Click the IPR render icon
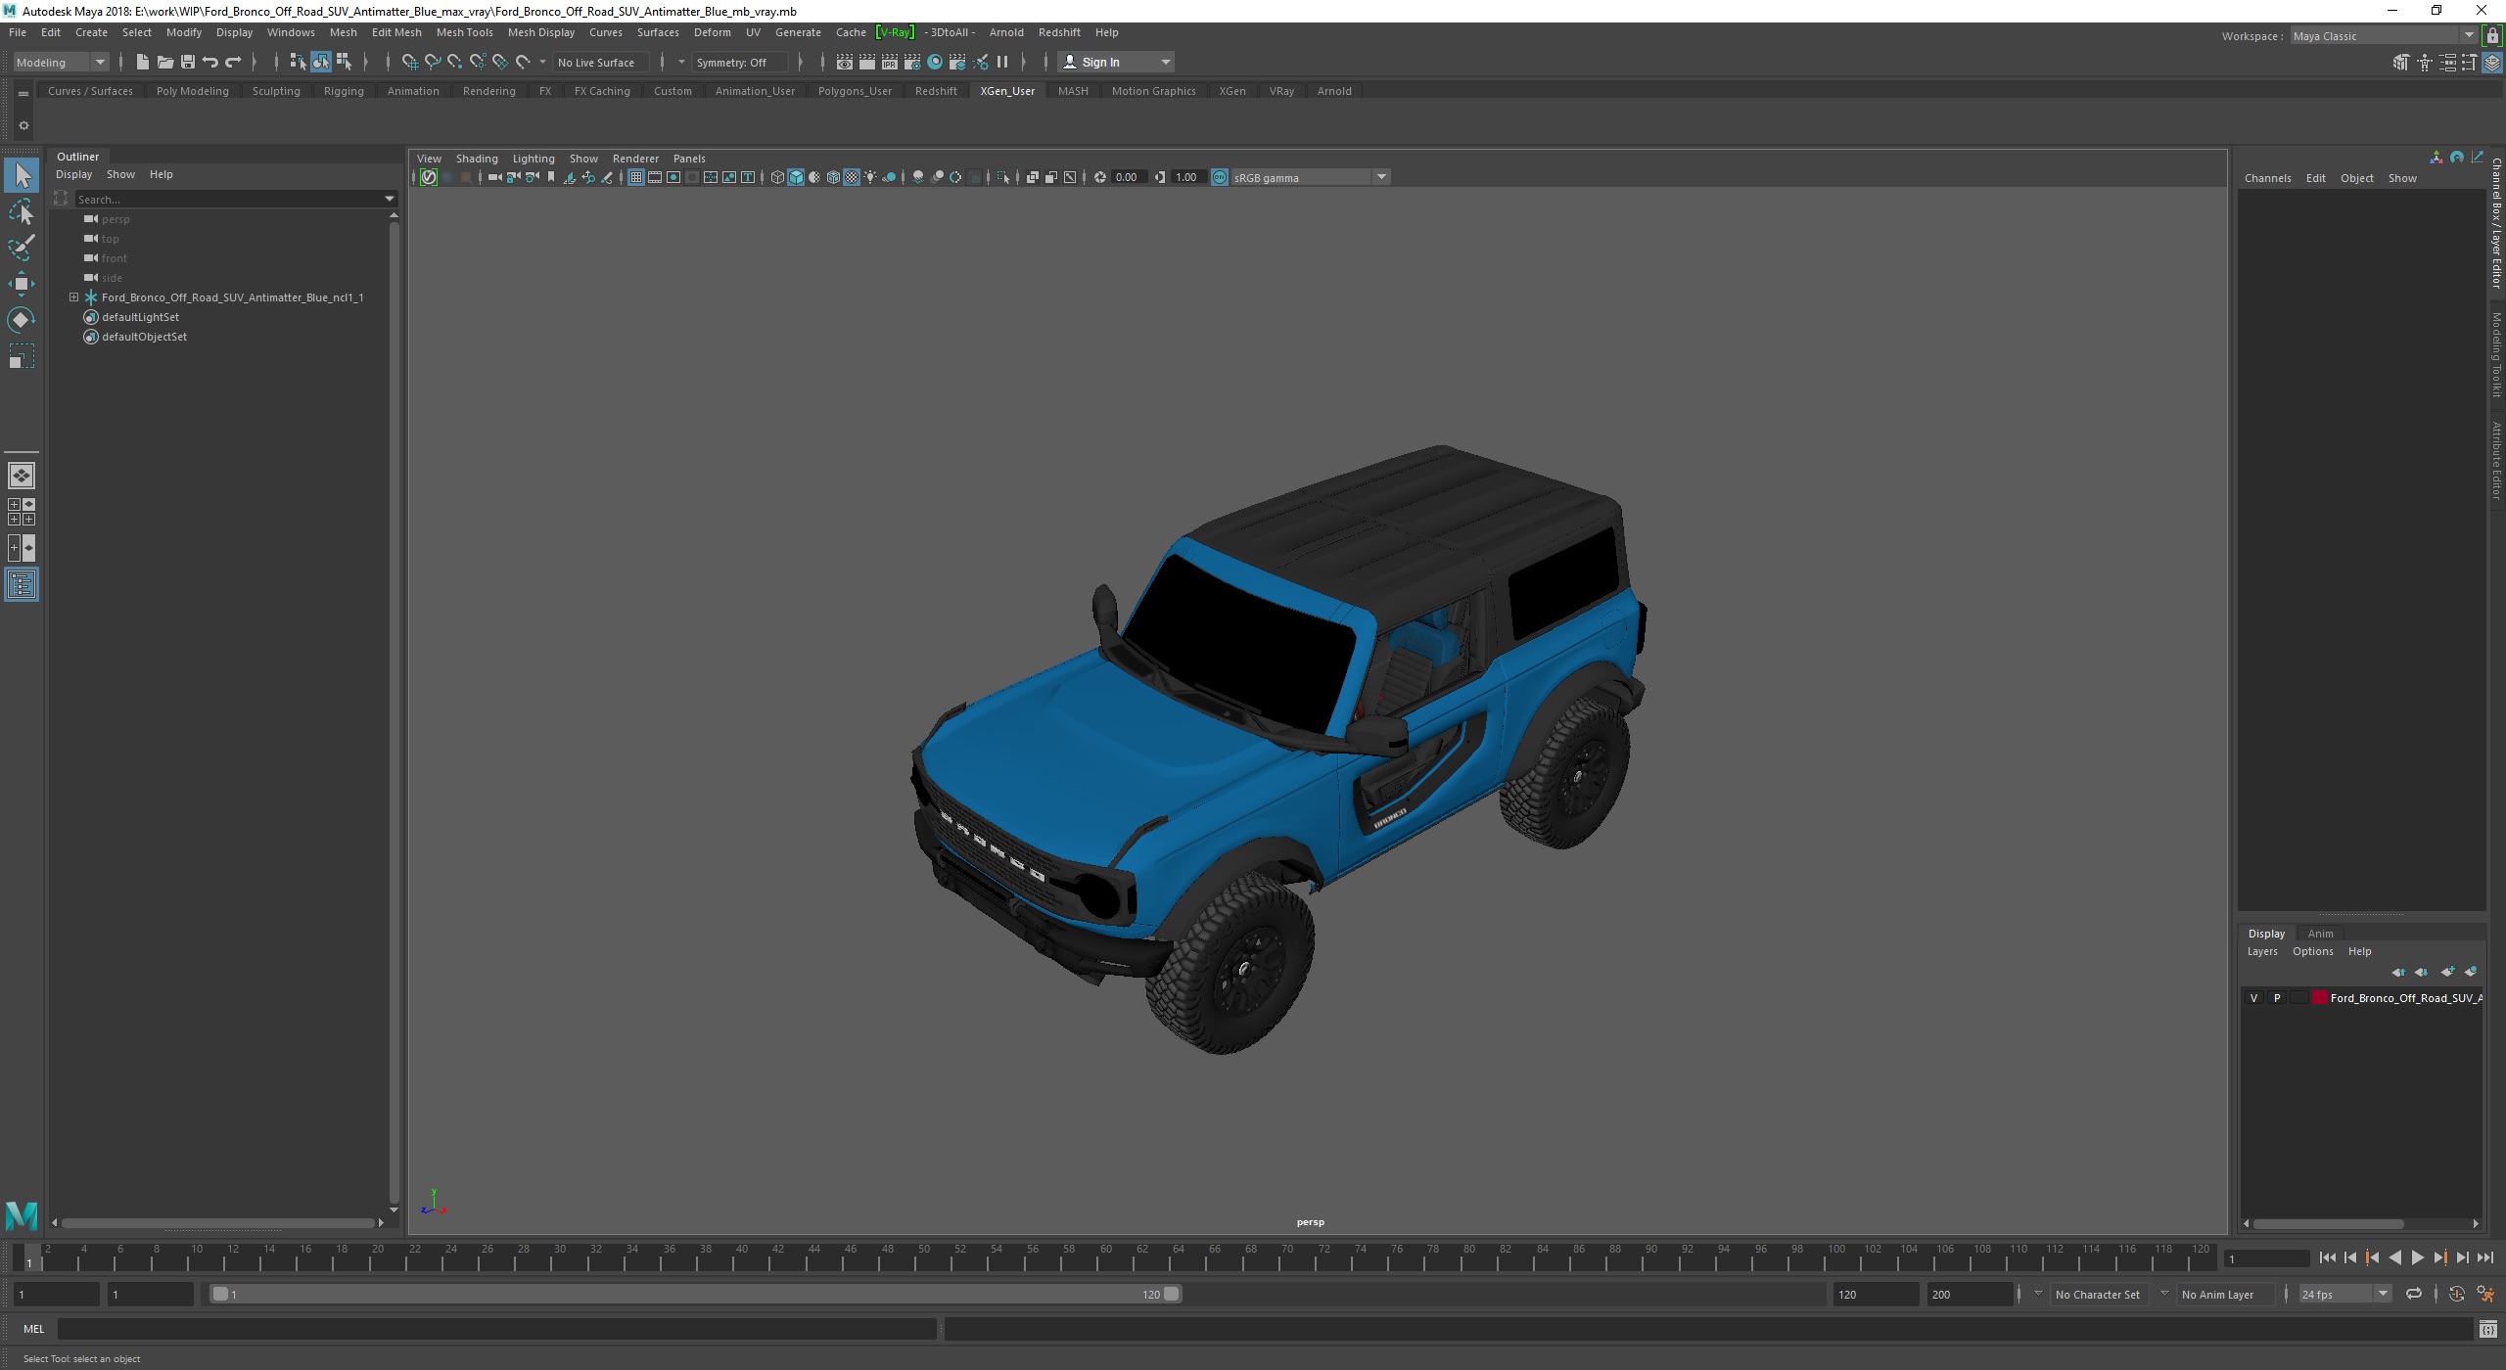This screenshot has height=1370, width=2506. (x=890, y=62)
